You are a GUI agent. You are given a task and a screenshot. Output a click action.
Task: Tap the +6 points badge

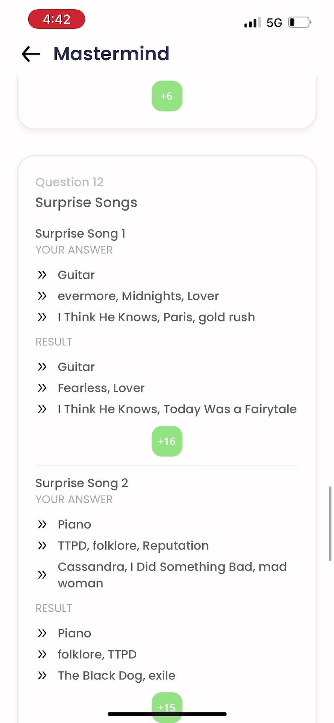167,96
